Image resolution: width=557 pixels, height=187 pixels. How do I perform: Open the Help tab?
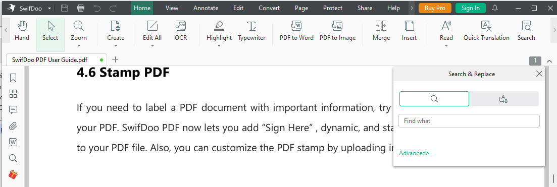tap(393, 8)
